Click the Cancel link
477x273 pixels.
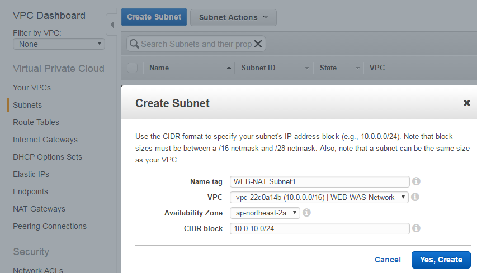388,260
